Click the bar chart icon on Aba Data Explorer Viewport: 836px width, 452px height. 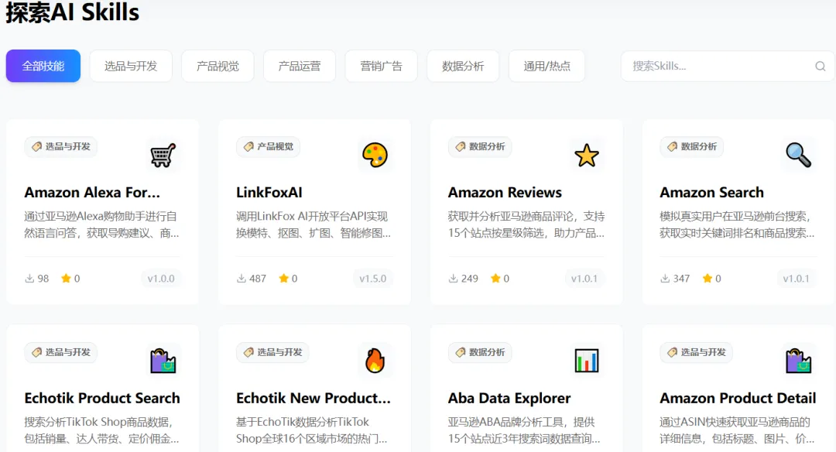point(587,361)
